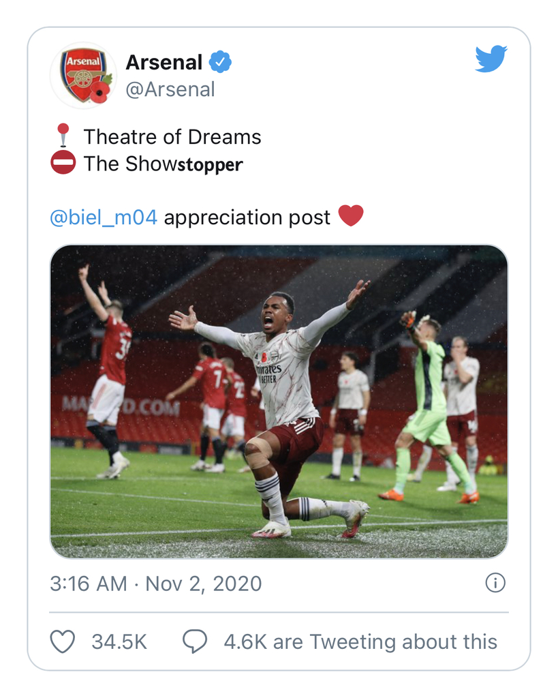Click the Theatre of Dreams text line
558x698 pixels.
coord(172,136)
